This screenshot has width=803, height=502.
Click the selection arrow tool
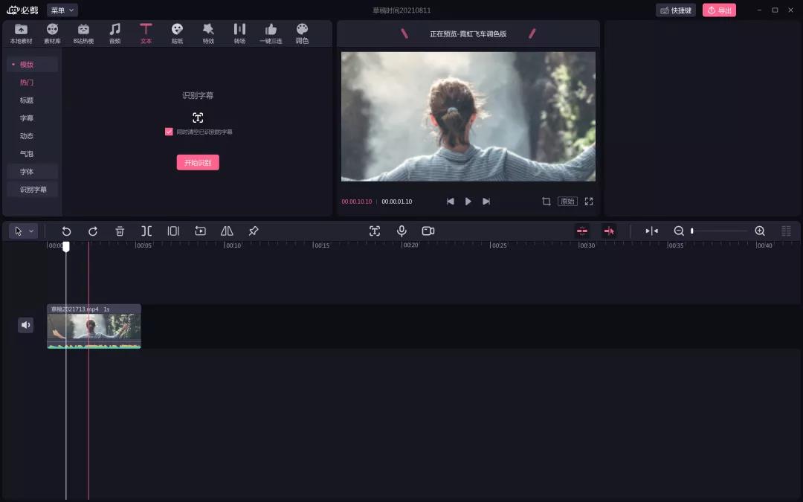19,231
